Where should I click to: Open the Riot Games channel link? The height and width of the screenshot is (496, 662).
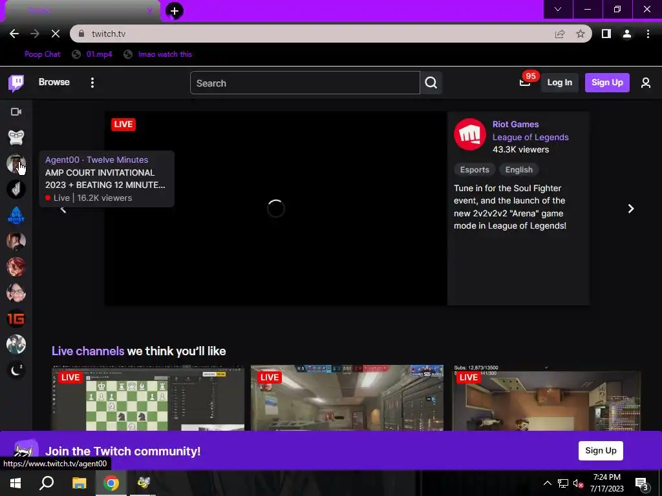515,125
